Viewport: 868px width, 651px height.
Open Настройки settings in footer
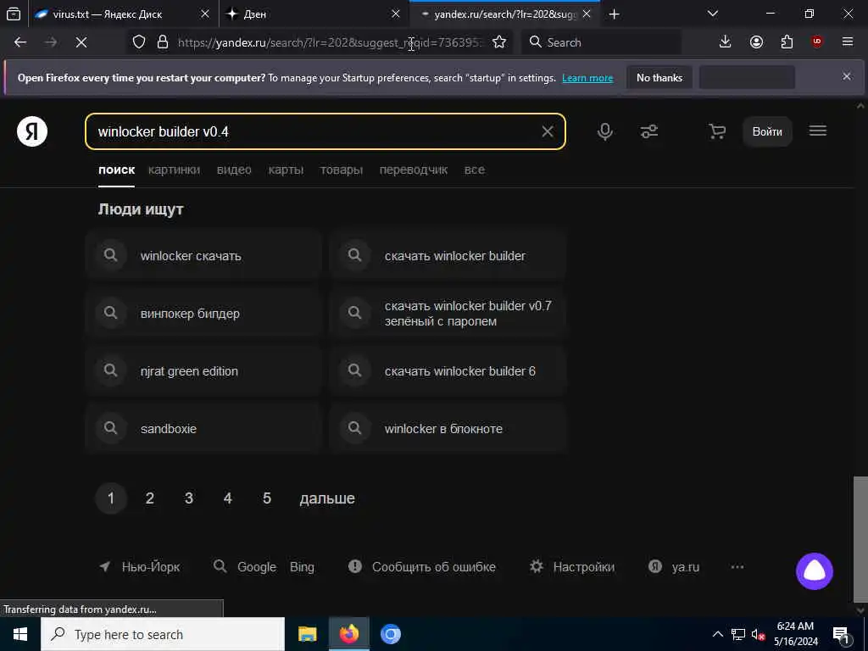(x=572, y=567)
